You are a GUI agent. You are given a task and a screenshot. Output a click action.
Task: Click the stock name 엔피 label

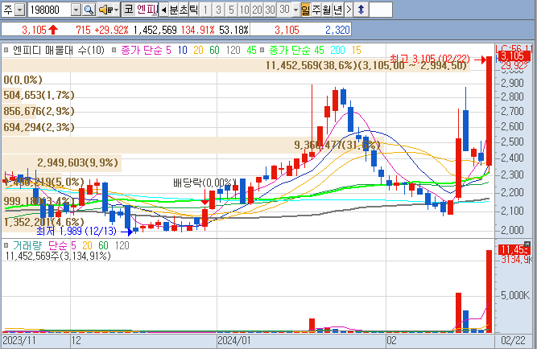(x=147, y=9)
